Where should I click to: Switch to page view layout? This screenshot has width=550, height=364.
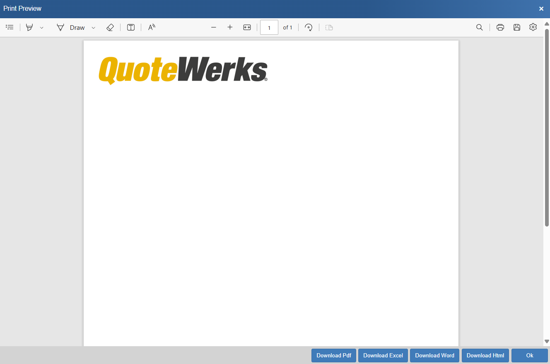329,27
